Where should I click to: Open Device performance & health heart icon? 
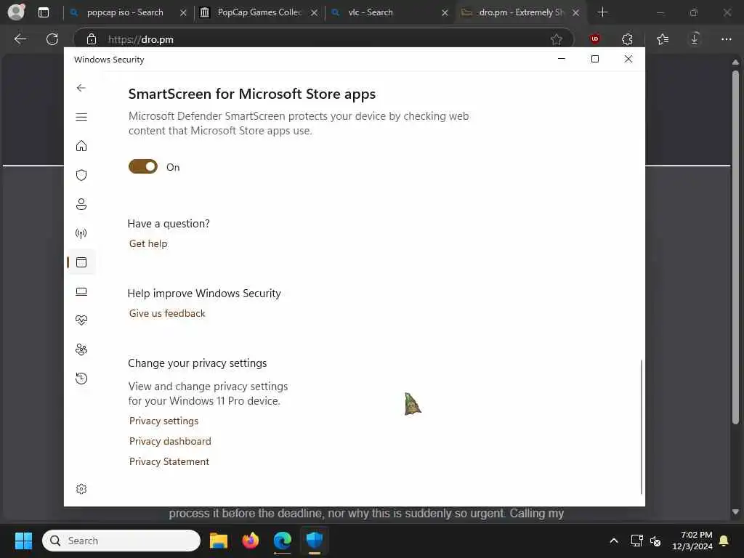(81, 320)
